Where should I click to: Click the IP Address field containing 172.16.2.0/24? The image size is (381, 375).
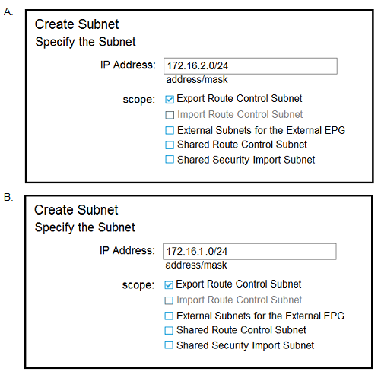250,66
